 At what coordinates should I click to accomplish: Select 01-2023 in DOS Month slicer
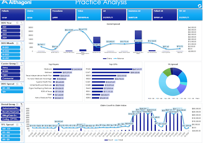[x=11, y=55]
